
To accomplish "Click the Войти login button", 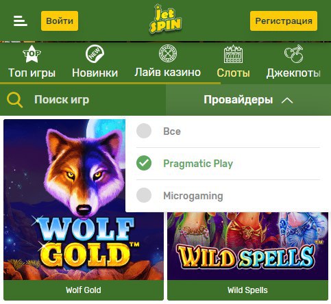I will (x=60, y=21).
